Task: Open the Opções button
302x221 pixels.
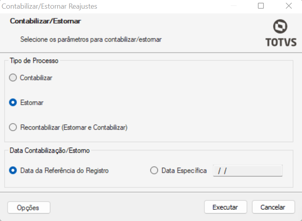Action: 29,208
